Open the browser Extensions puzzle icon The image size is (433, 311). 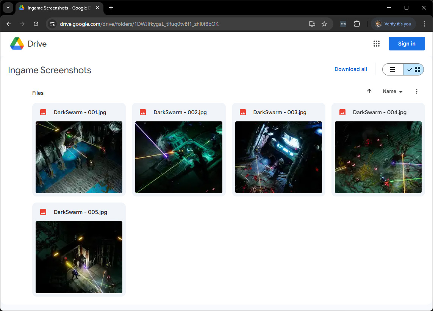pyautogui.click(x=357, y=24)
